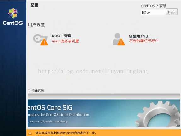Select the keyboard layout icon beside cn
The width and height of the screenshot is (181, 136).
(144, 13)
